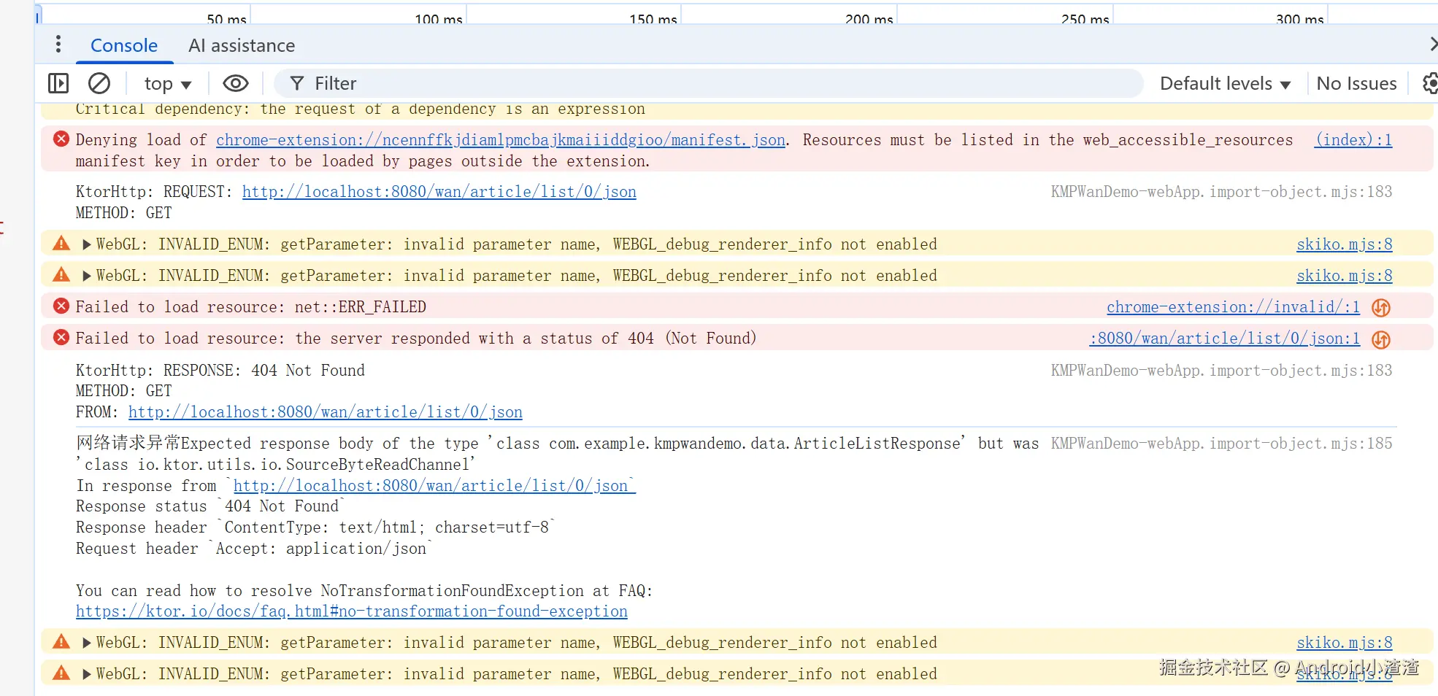The image size is (1438, 696).
Task: Open import-object.mjs:183 reference beside KtorHttp REQUEST
Action: [x=1222, y=192]
